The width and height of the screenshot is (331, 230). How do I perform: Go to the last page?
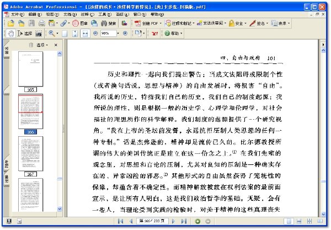(184, 221)
